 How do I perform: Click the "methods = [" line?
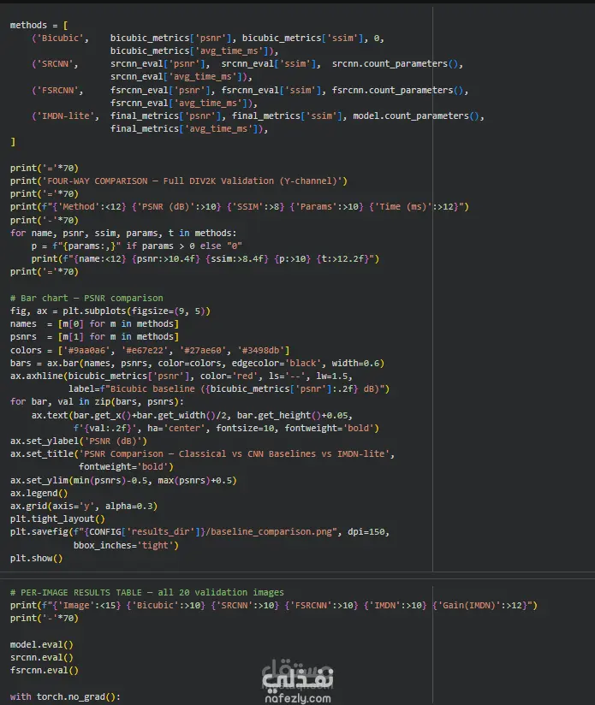tap(39, 25)
